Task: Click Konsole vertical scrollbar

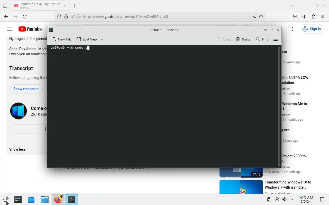Action: pos(279,106)
